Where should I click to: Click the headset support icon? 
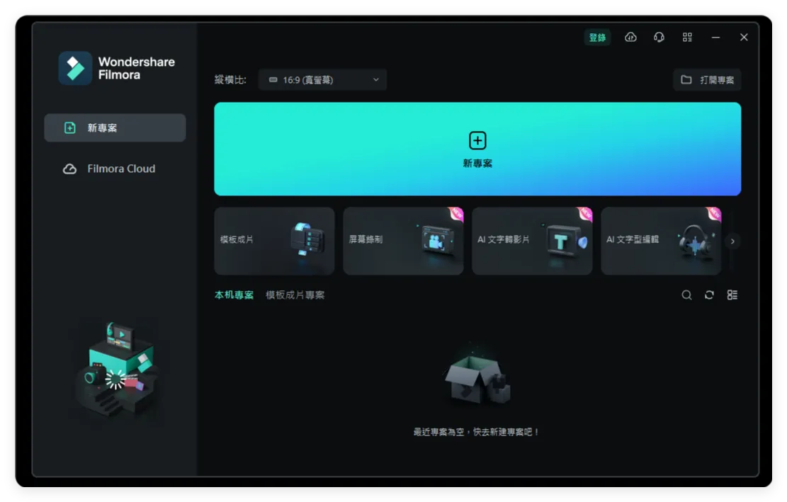659,37
